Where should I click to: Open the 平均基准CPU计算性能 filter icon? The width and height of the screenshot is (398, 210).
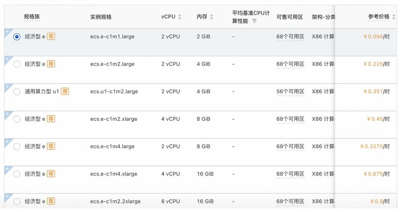pos(254,21)
